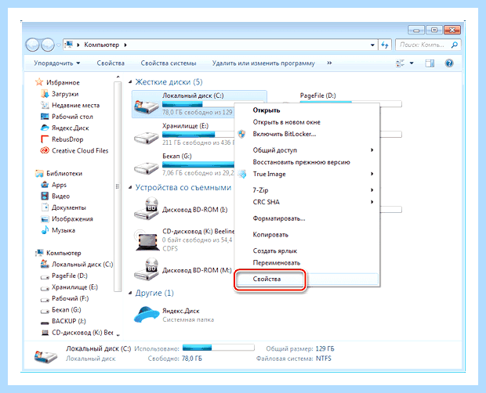Select Создать ярлык menu entry

click(x=275, y=251)
